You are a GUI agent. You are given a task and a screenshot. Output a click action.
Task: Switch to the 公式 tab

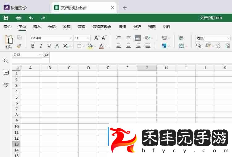pos(67,27)
